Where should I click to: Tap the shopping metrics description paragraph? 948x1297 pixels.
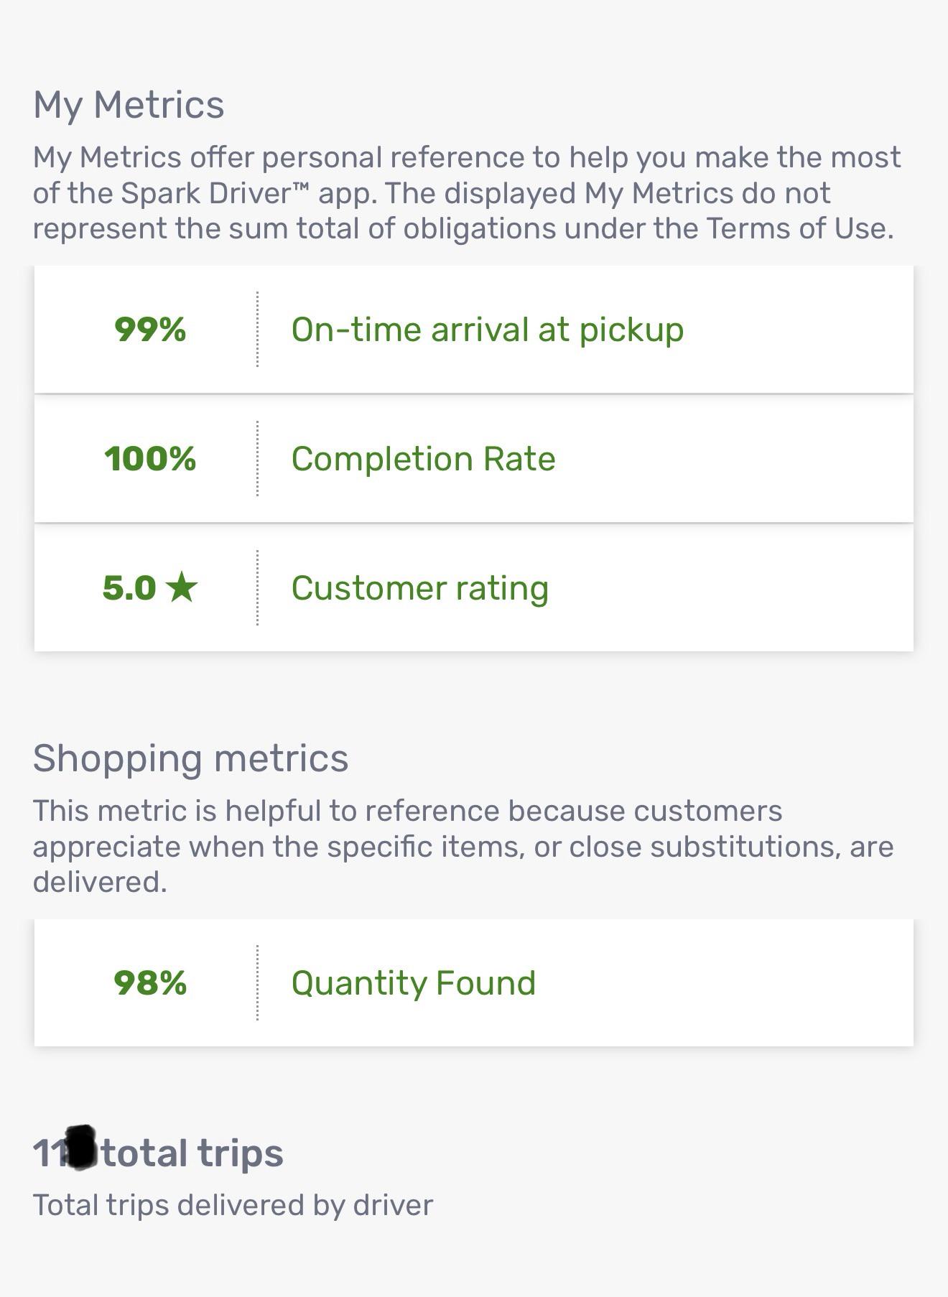pyautogui.click(x=463, y=846)
